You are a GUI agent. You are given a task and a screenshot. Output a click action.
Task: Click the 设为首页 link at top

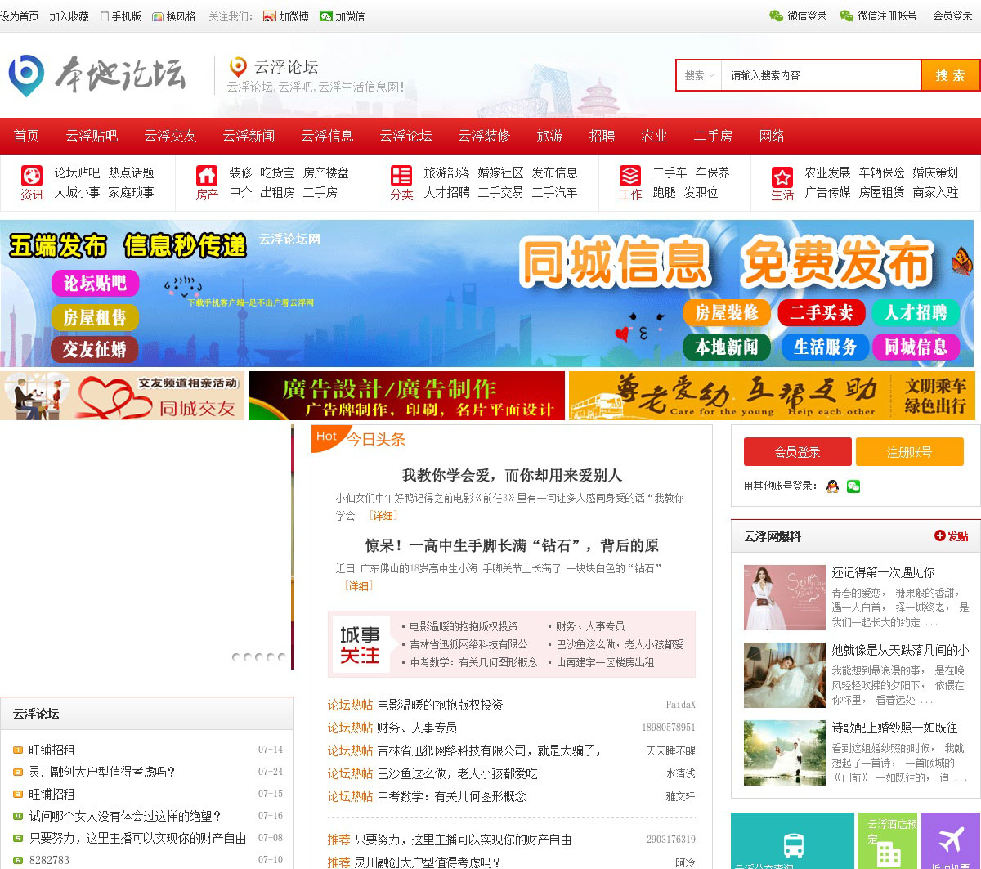coord(20,16)
